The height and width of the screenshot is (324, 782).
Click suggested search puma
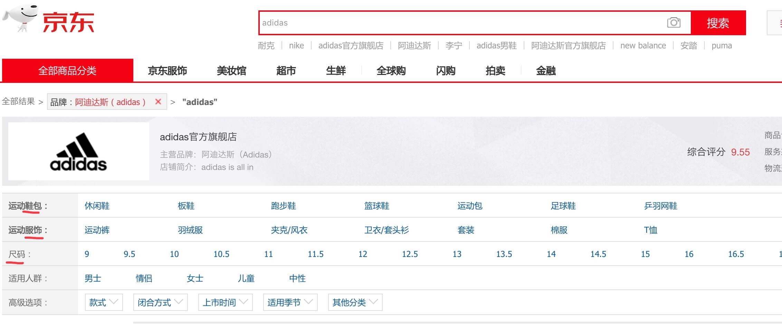[722, 46]
